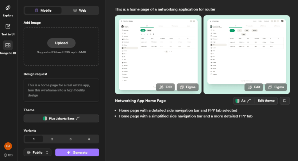Click the corner radius icon in Theme selector
This screenshot has width=298, height=161.
pos(78,119)
